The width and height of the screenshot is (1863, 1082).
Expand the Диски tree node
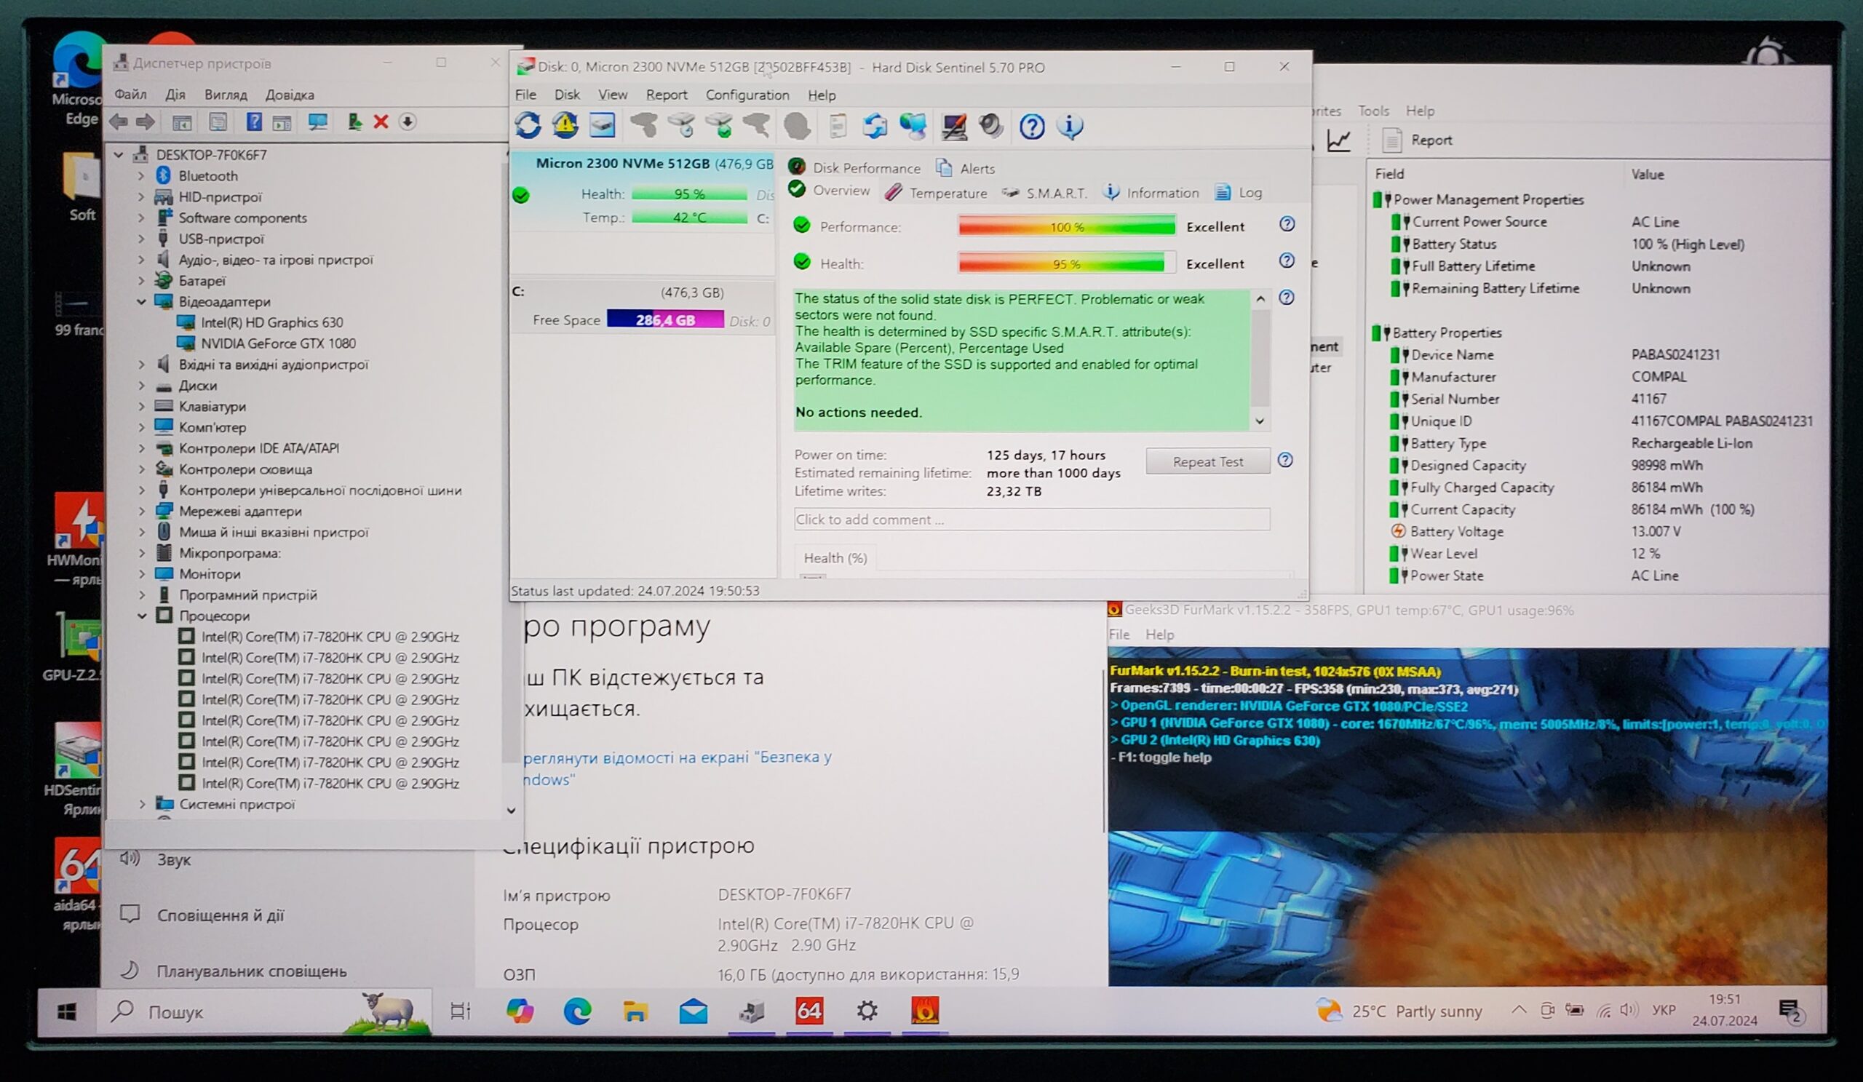(x=142, y=385)
